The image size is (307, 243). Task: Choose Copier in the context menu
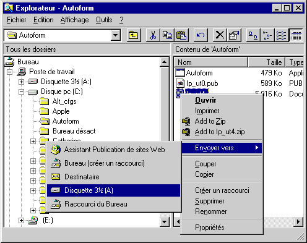(222, 174)
